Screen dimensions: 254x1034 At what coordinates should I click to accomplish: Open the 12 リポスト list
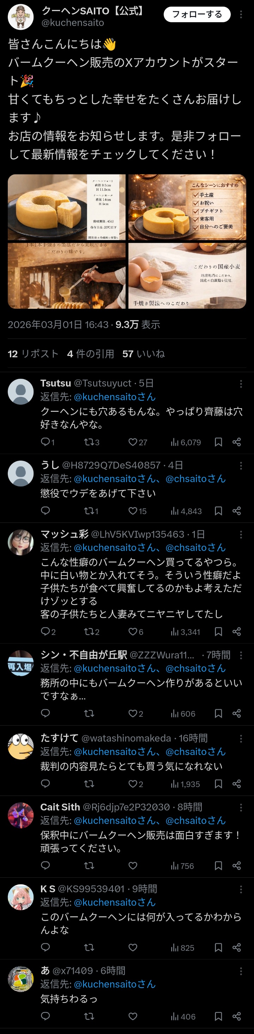click(33, 354)
